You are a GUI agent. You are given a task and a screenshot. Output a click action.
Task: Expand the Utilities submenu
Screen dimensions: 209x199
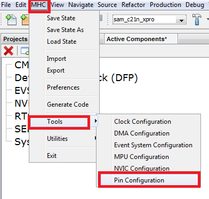click(63, 139)
